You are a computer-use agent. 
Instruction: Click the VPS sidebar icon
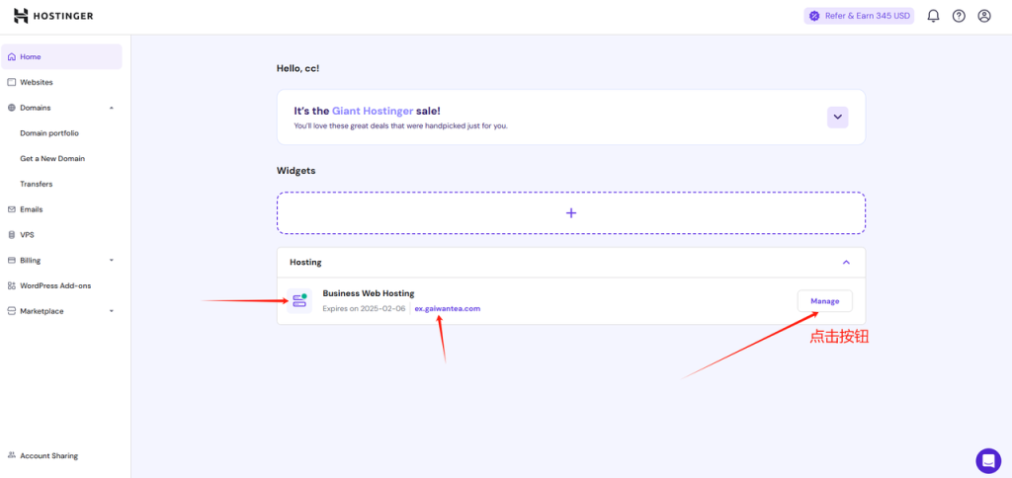[12, 235]
